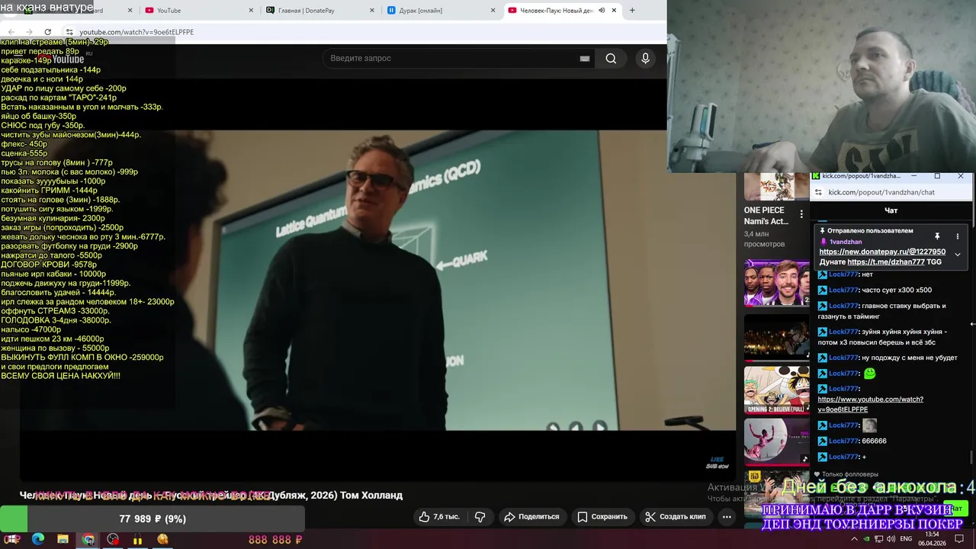Open more actions ellipsis under the video
976x549 pixels.
(727, 517)
